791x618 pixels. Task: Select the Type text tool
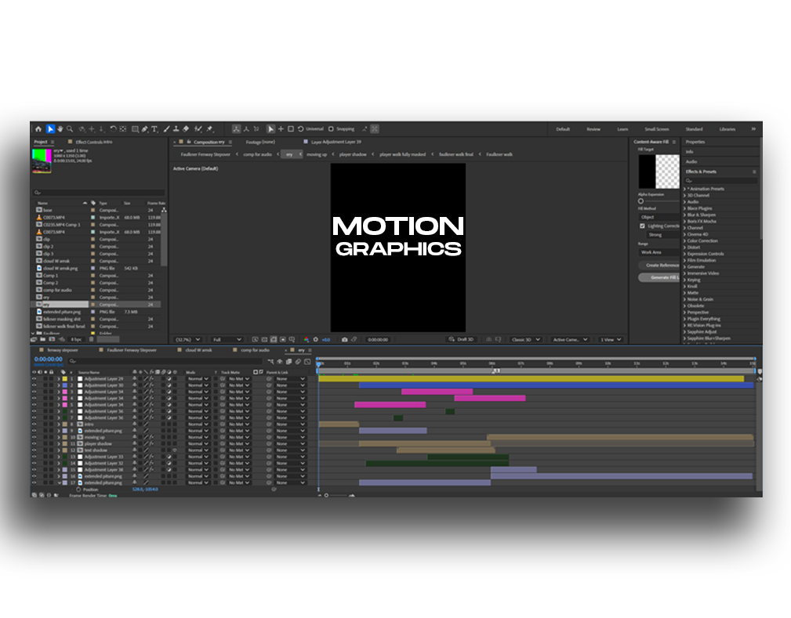(x=154, y=129)
